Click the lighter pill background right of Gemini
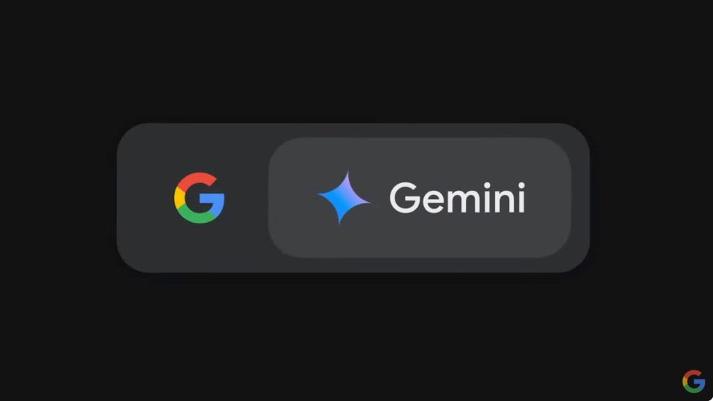 (548, 198)
